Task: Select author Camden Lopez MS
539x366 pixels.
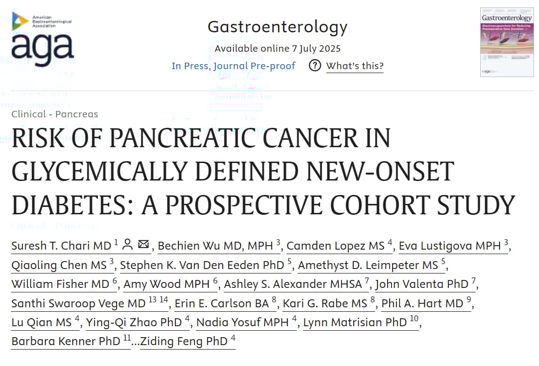Action: 336,246
